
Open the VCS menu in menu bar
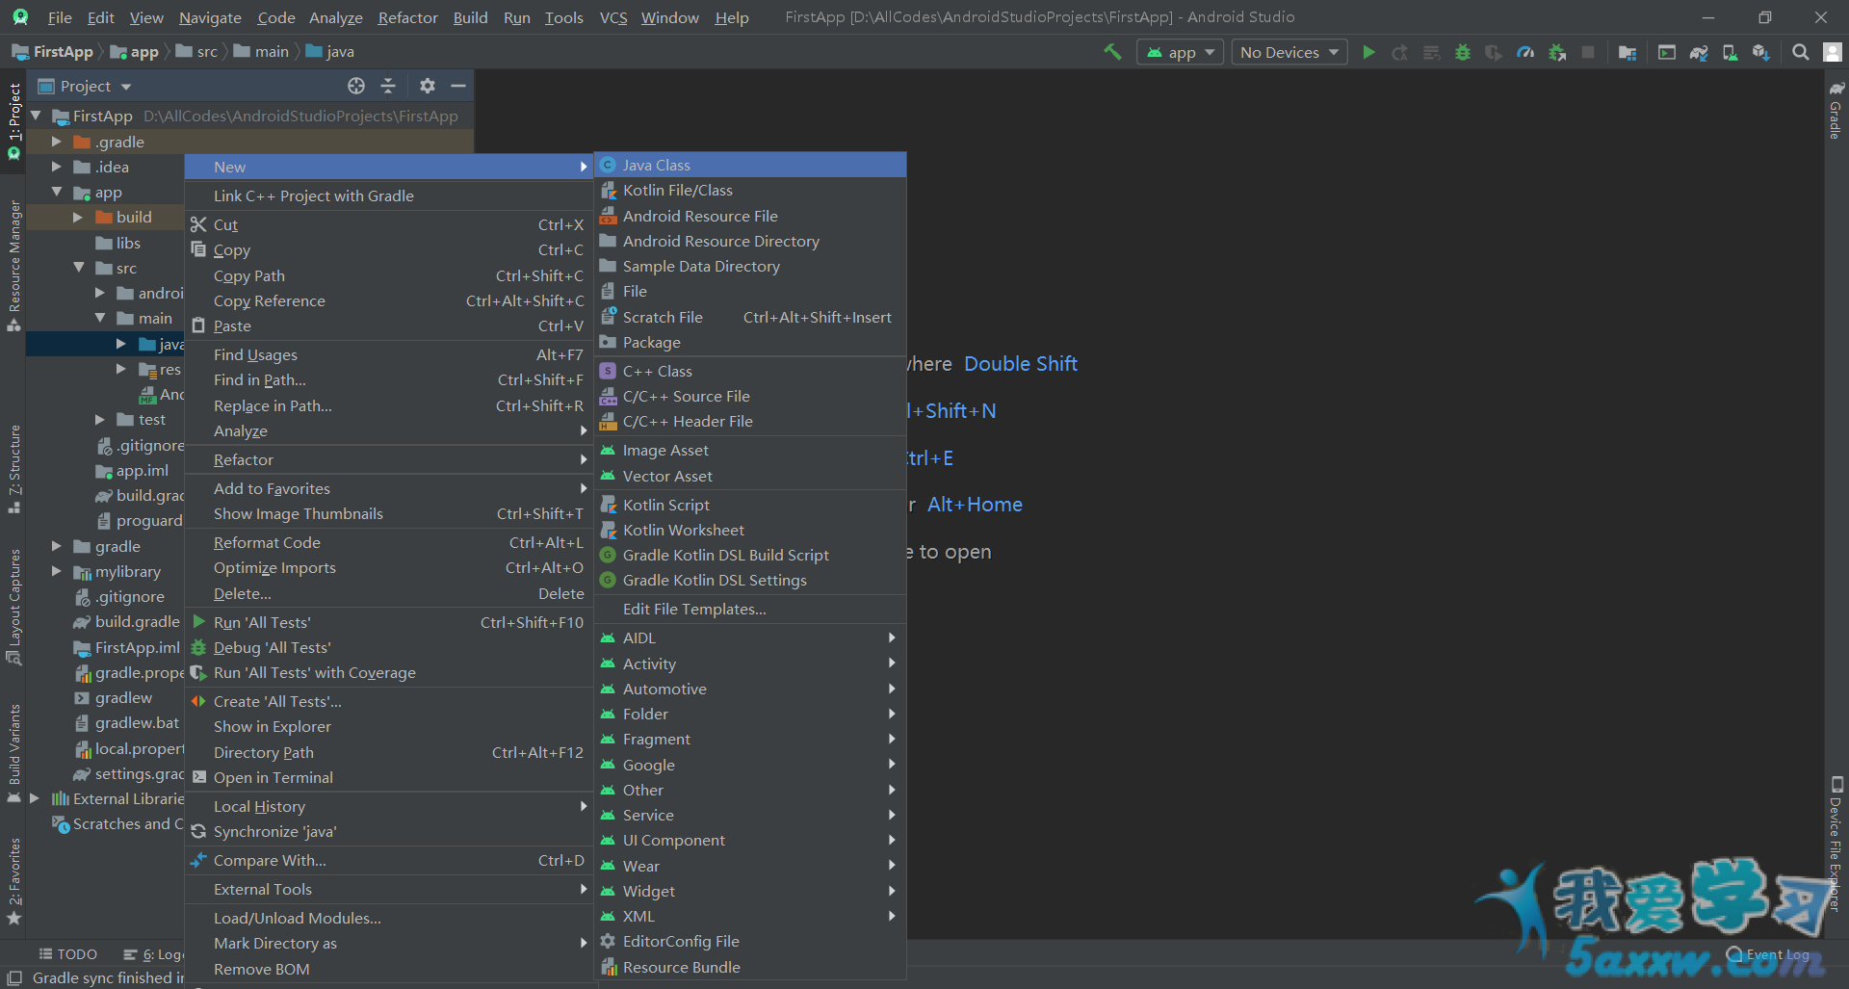click(x=612, y=17)
